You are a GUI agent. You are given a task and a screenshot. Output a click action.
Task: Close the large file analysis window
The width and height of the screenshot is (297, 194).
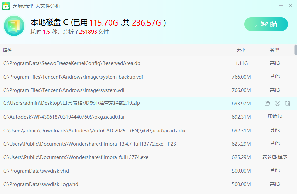pyautogui.click(x=290, y=6)
